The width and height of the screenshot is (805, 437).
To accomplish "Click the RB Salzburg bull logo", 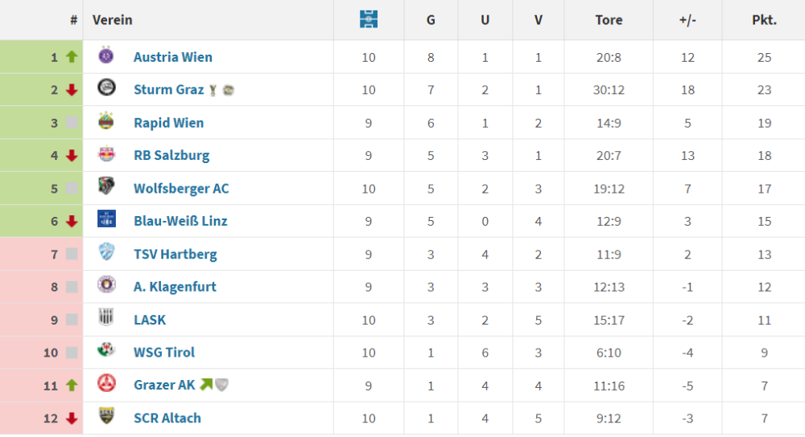I will pyautogui.click(x=106, y=154).
